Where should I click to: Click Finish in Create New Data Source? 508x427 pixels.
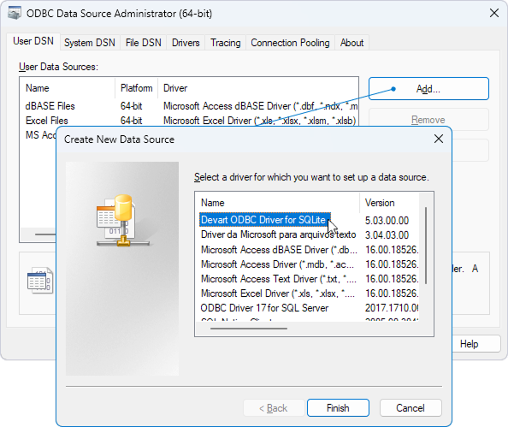[x=338, y=407]
